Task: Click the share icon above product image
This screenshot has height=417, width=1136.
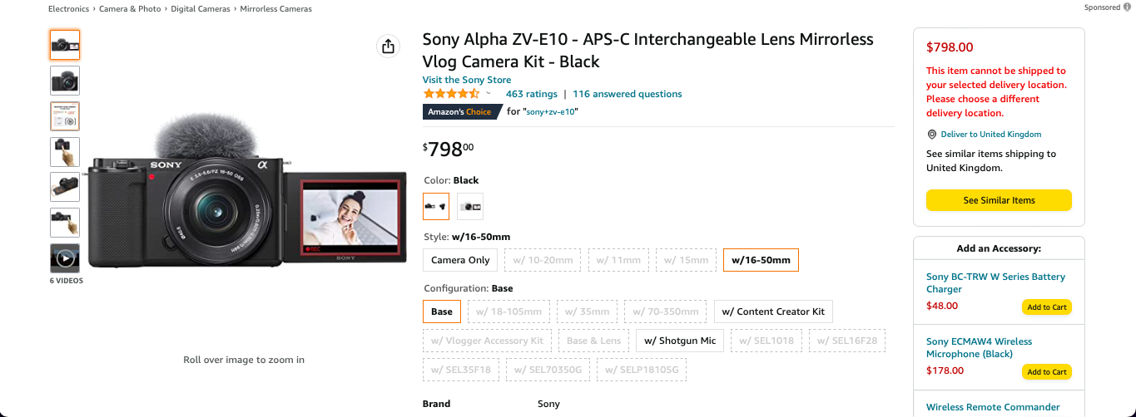Action: 388,47
